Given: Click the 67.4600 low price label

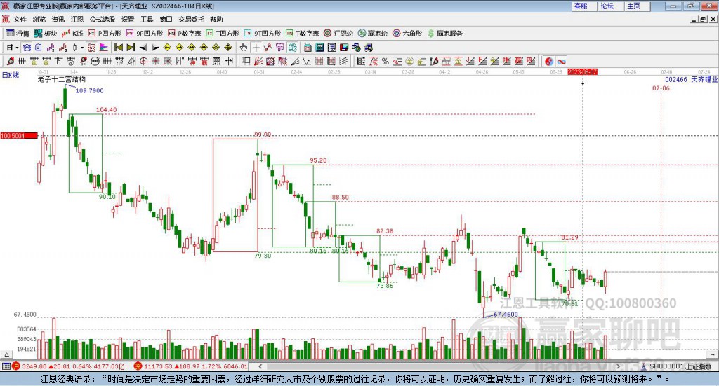Looking at the screenshot, I should (506, 315).
